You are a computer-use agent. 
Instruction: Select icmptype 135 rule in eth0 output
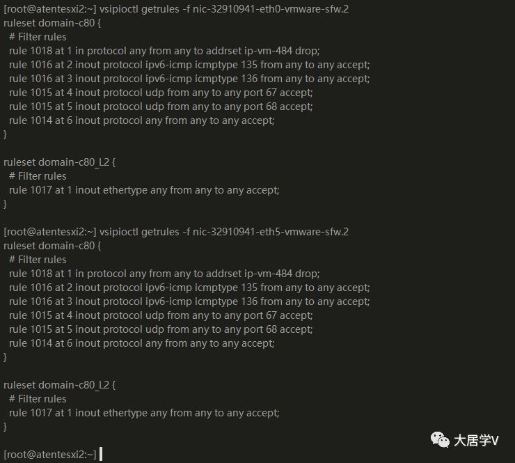[x=189, y=65]
